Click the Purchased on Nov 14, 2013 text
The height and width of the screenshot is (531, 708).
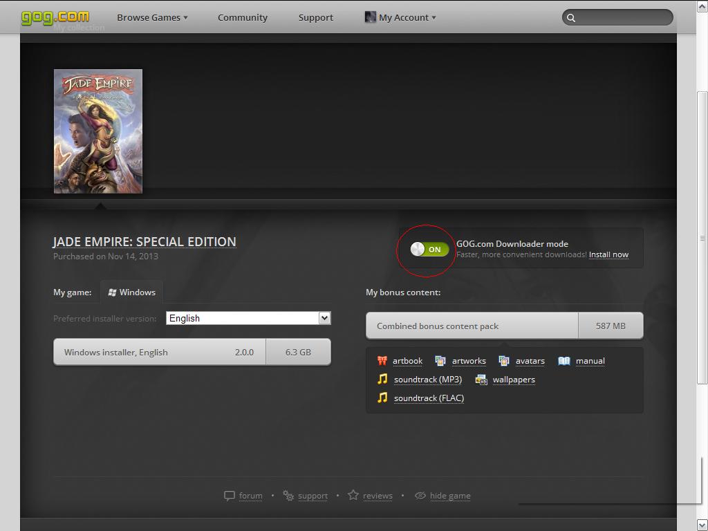click(x=106, y=256)
